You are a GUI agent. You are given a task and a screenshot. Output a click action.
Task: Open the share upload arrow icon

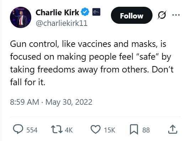(x=173, y=129)
